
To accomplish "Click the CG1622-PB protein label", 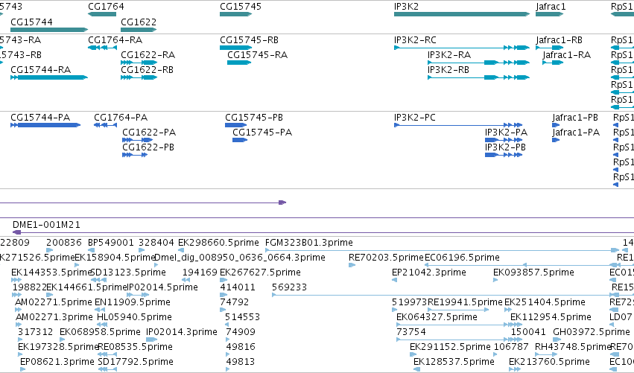I will pyautogui.click(x=148, y=147).
